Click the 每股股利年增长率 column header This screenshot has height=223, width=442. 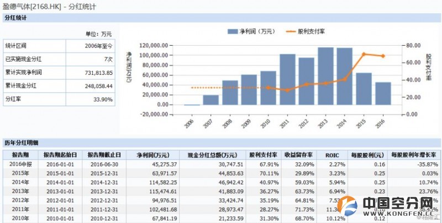pyautogui.click(x=413, y=155)
